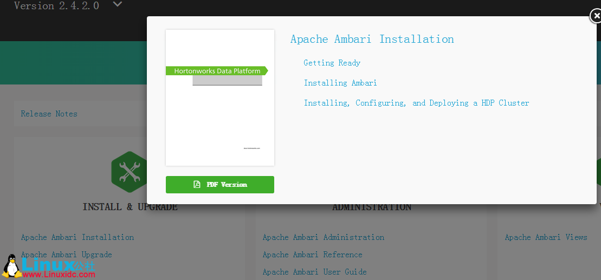The image size is (601, 280).
Task: Open Installing, Configuring, and Deploying a HDP Cluster
Action: point(416,103)
